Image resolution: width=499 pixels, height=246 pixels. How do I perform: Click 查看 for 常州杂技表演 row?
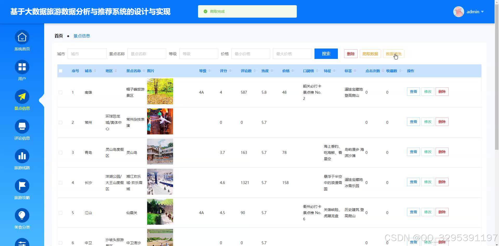413,122
